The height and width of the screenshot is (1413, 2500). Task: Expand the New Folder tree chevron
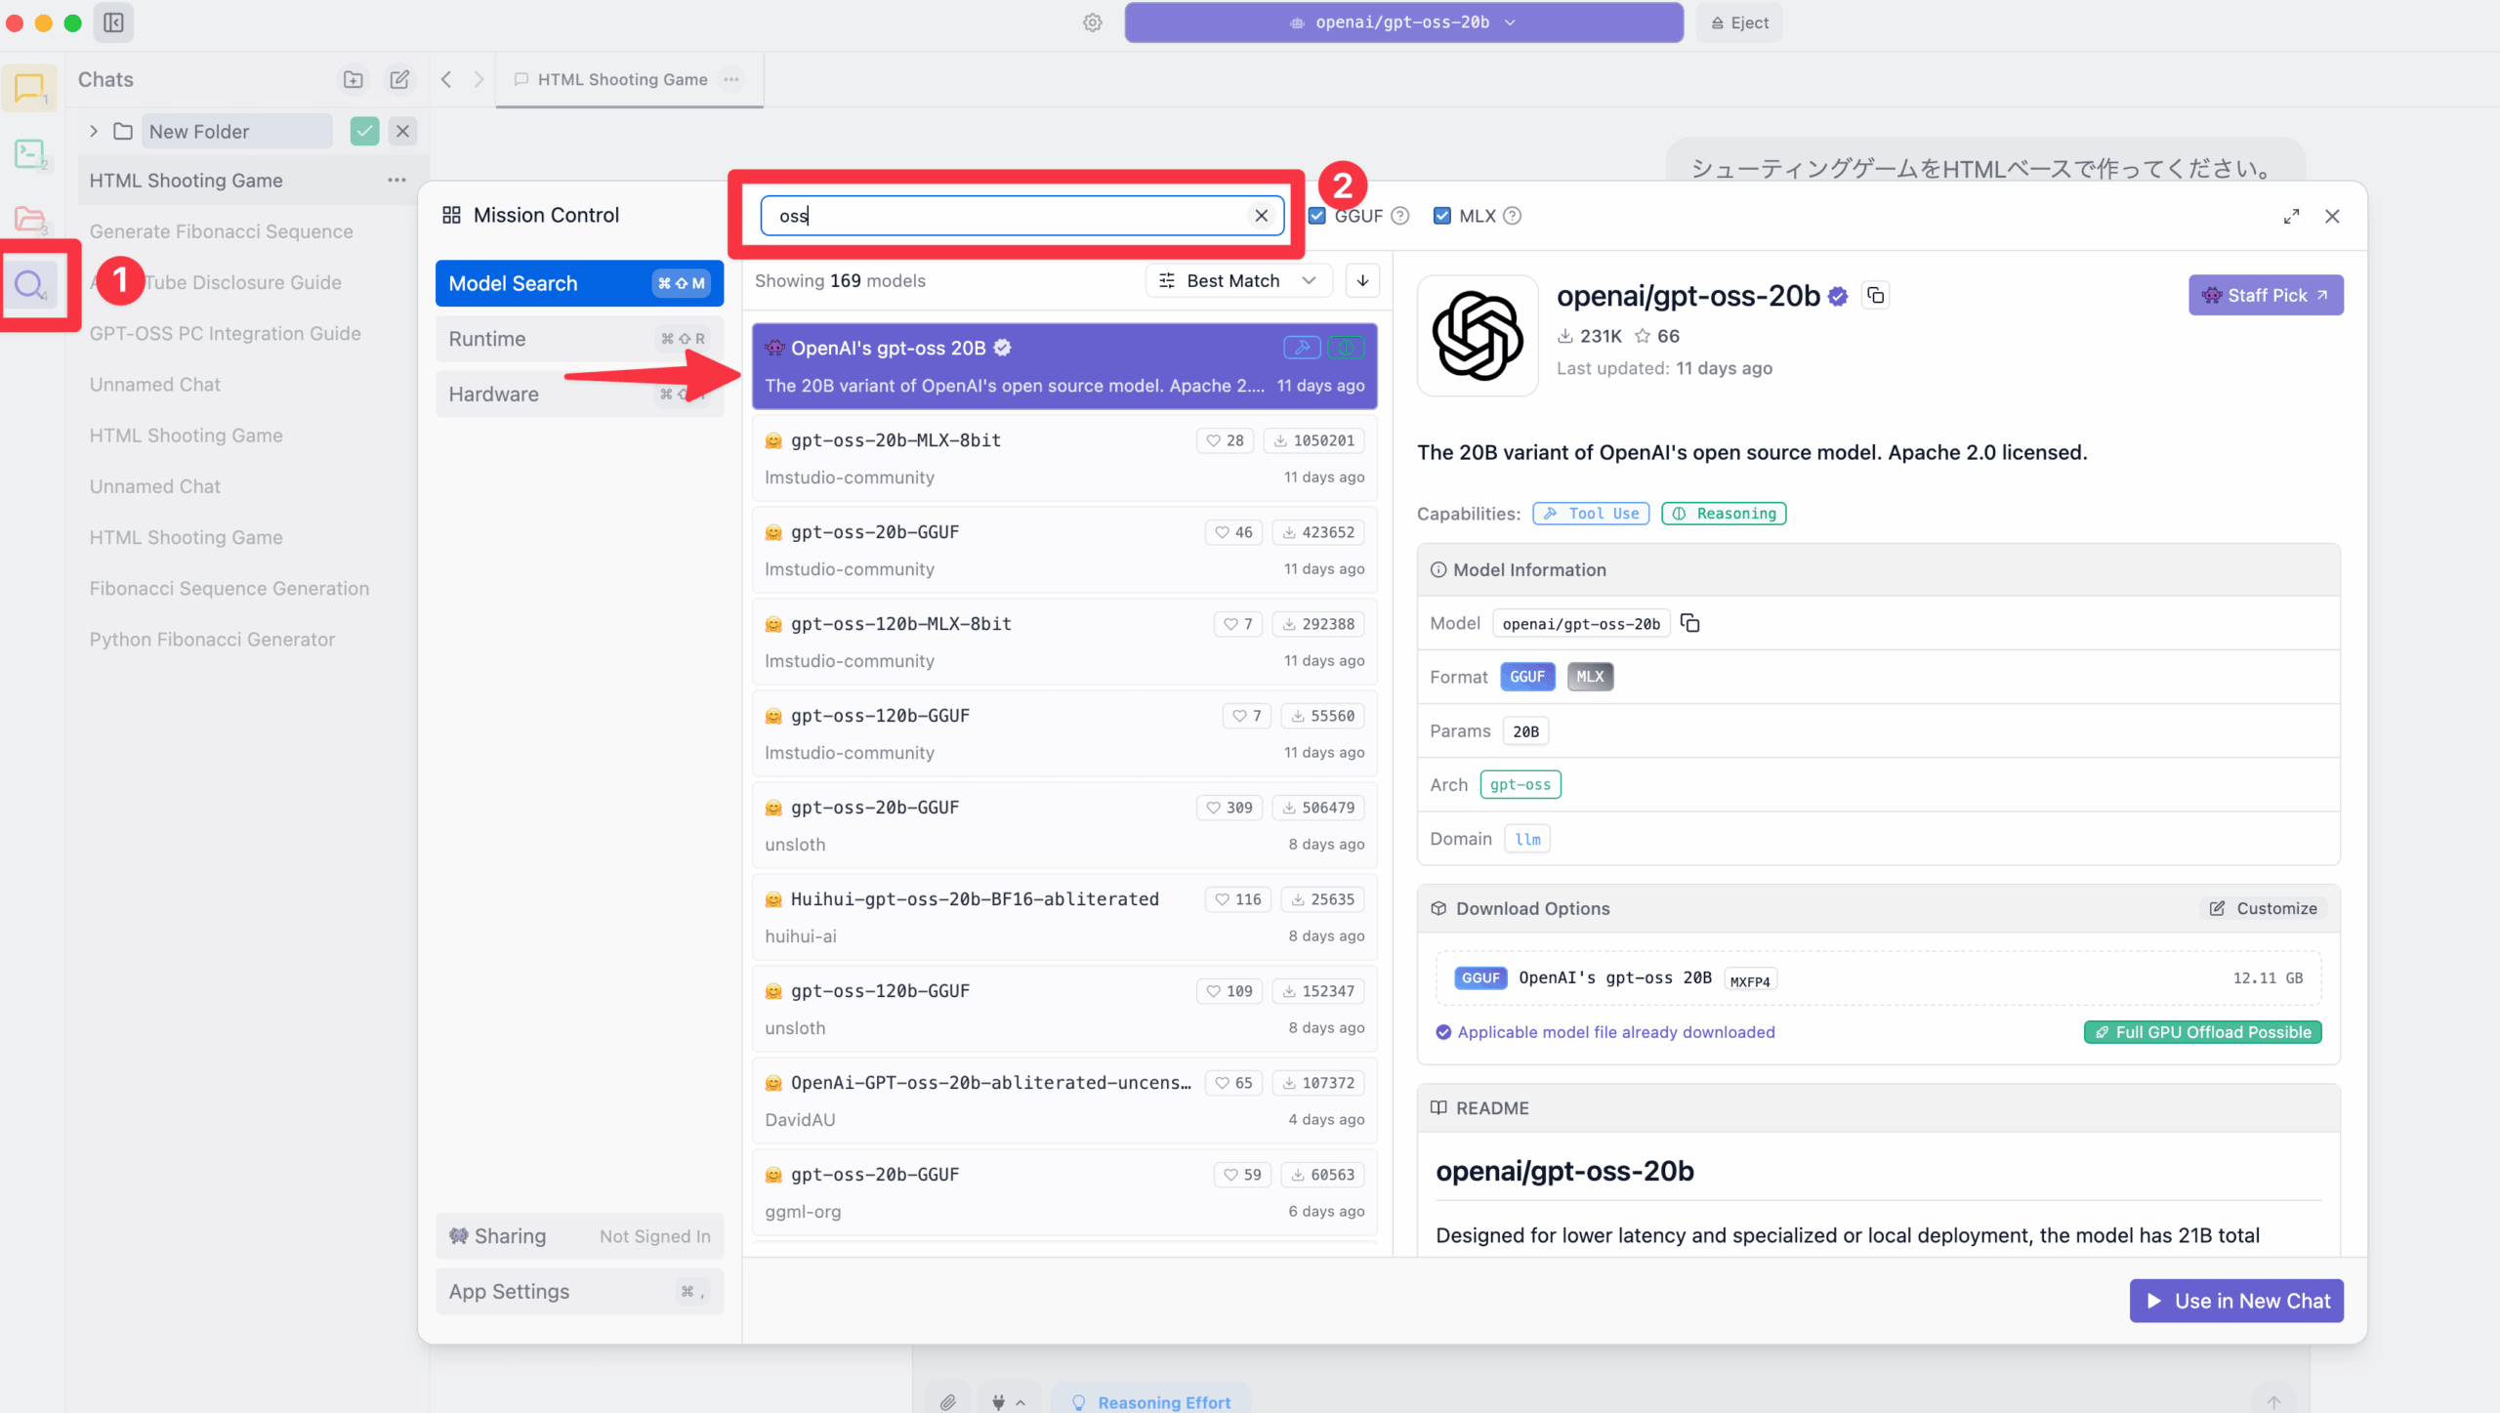click(x=94, y=131)
